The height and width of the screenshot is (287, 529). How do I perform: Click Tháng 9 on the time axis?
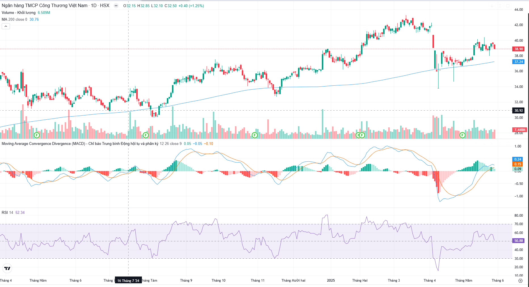point(186,280)
